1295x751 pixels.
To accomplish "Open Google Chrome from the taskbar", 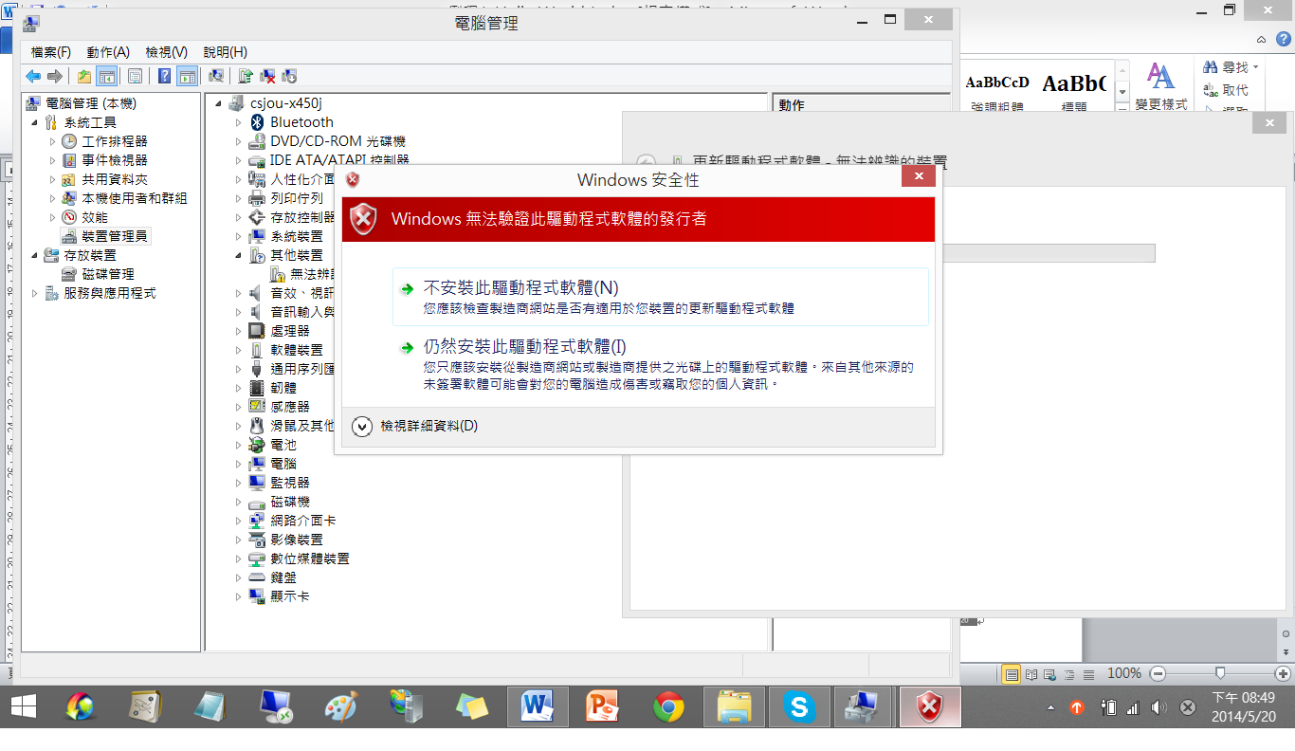I will pyautogui.click(x=669, y=707).
